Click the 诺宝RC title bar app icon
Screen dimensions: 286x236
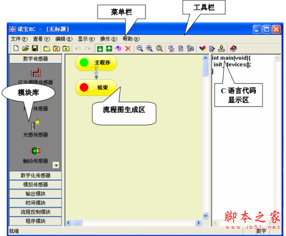[x=13, y=29]
